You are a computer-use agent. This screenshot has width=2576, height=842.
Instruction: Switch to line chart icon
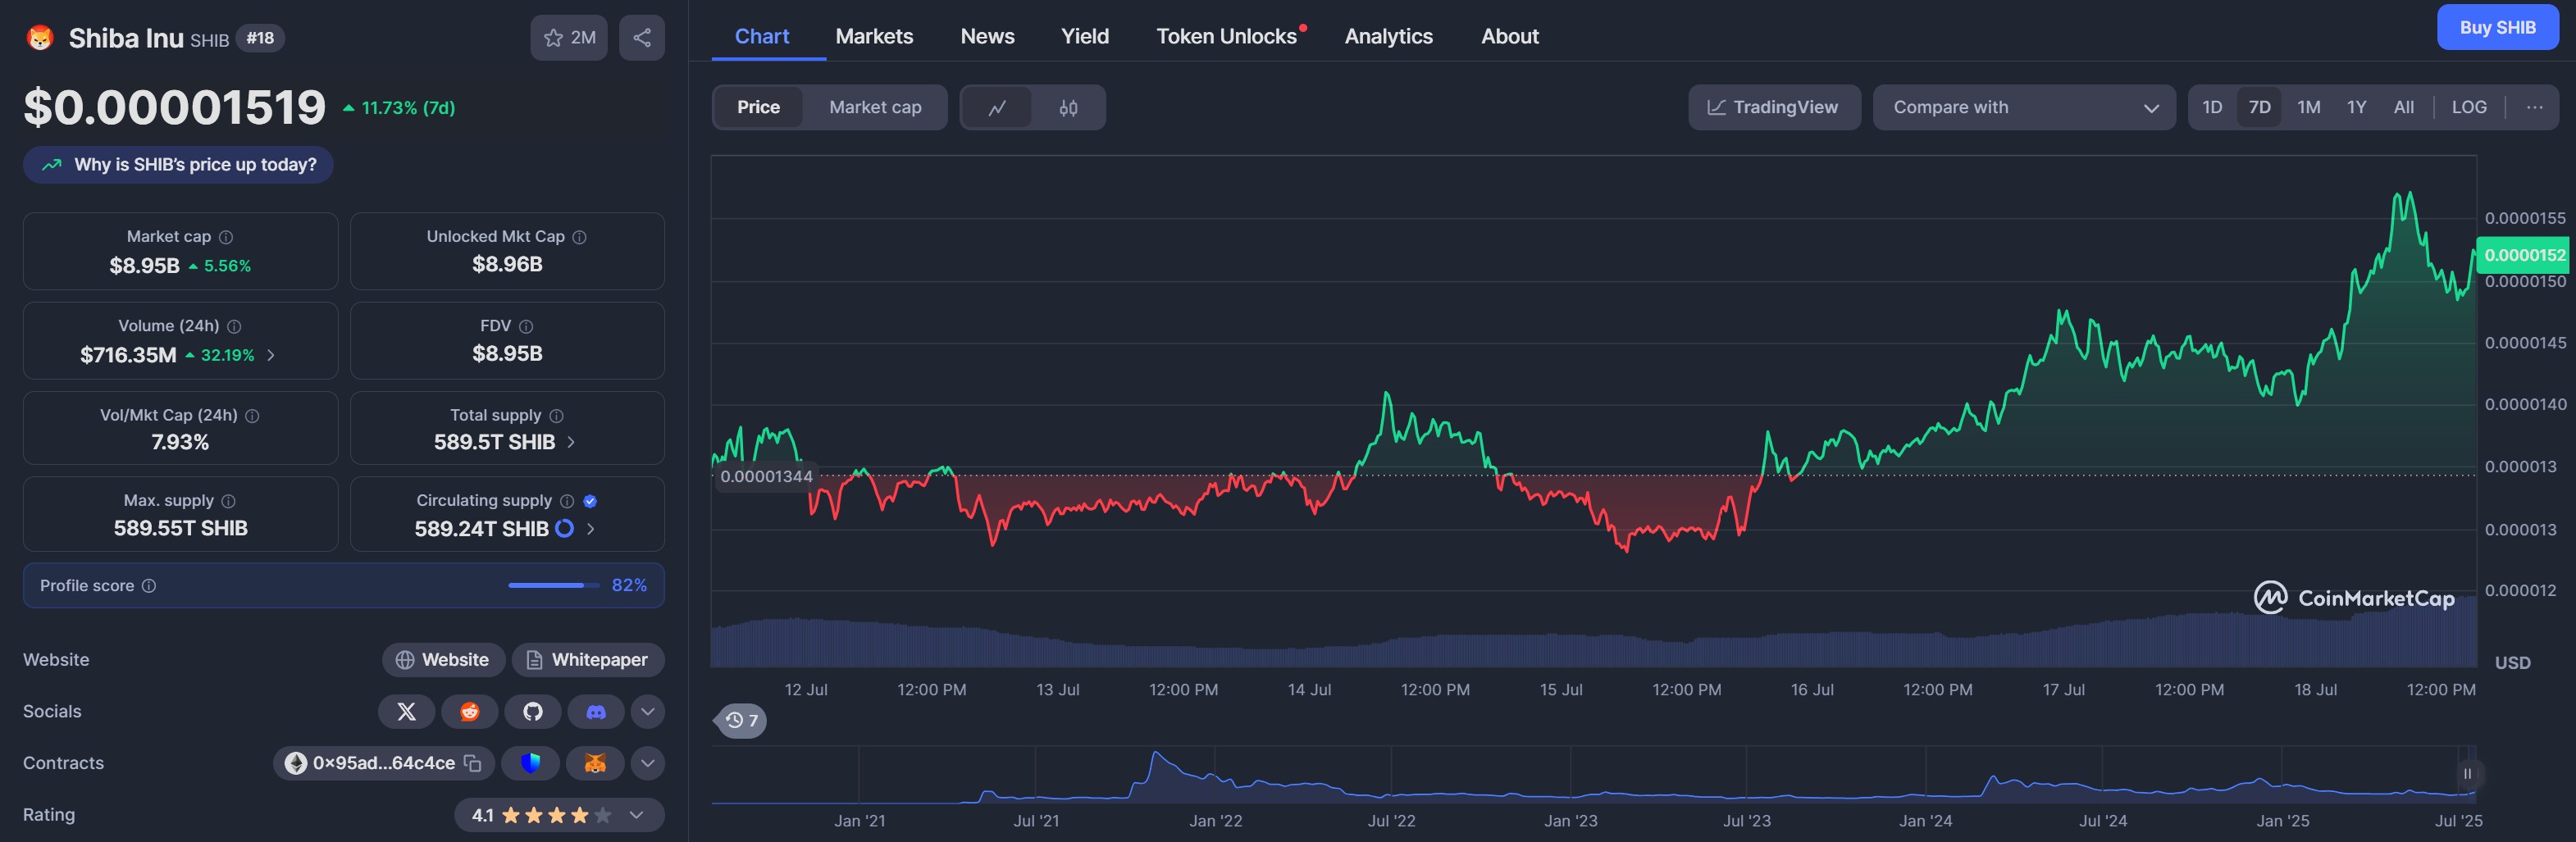997,107
